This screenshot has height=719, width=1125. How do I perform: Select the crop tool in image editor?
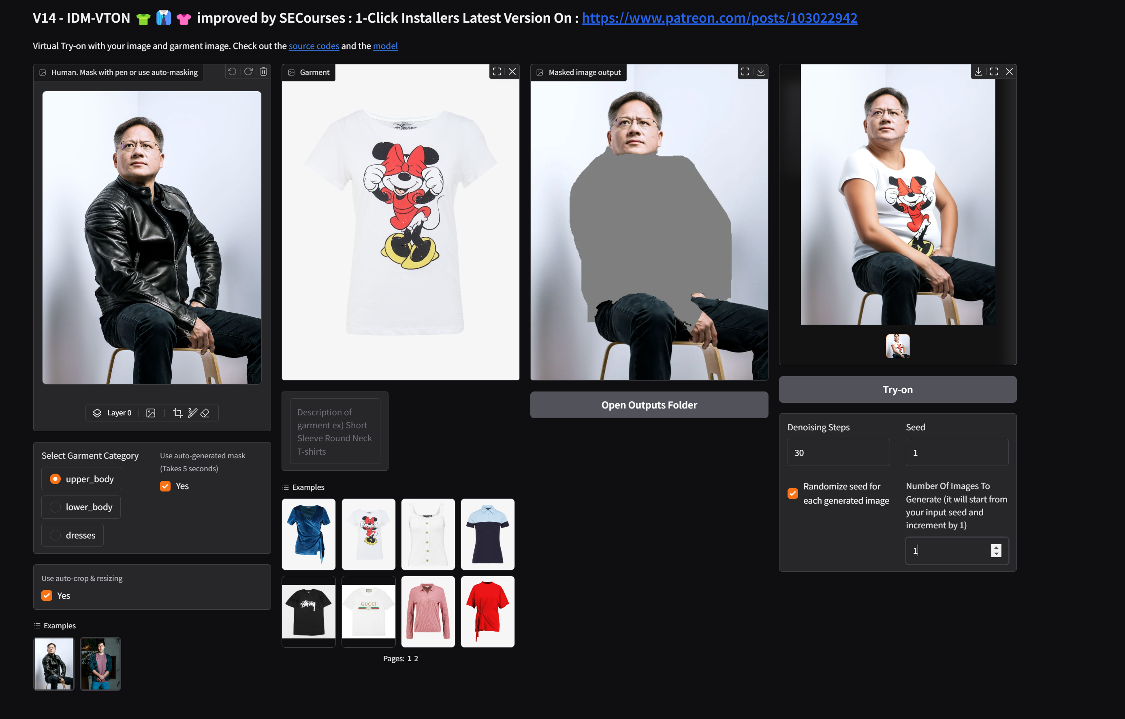click(177, 413)
